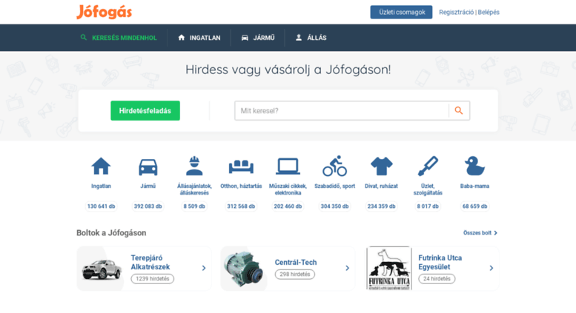
Task: Open the Centrál-Tech shop link
Action: (x=296, y=263)
